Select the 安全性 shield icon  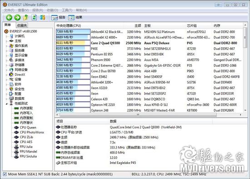pos(11,89)
